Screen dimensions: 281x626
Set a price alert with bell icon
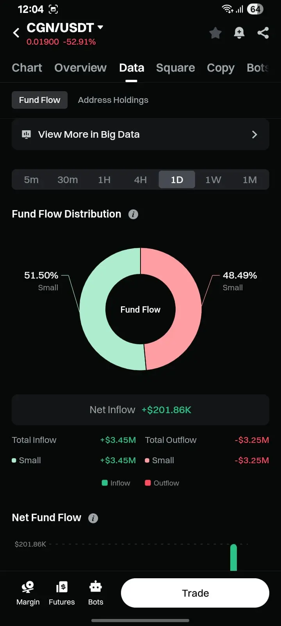[x=239, y=33]
